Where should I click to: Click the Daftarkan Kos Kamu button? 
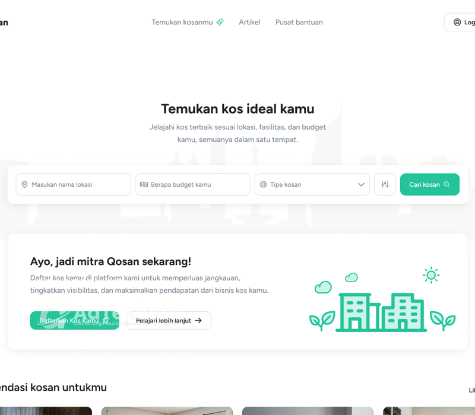pos(75,320)
